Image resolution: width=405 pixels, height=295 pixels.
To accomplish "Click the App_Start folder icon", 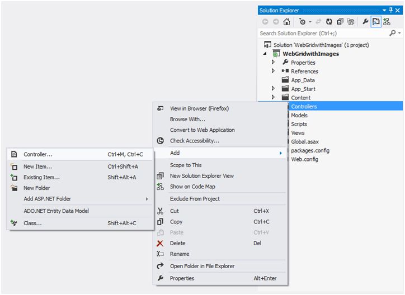I will click(x=285, y=88).
